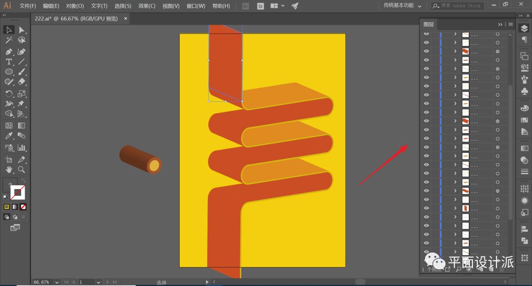Screen dimensions: 532x286
Task: Choose the Eyedropper tool
Action: [x=9, y=136]
